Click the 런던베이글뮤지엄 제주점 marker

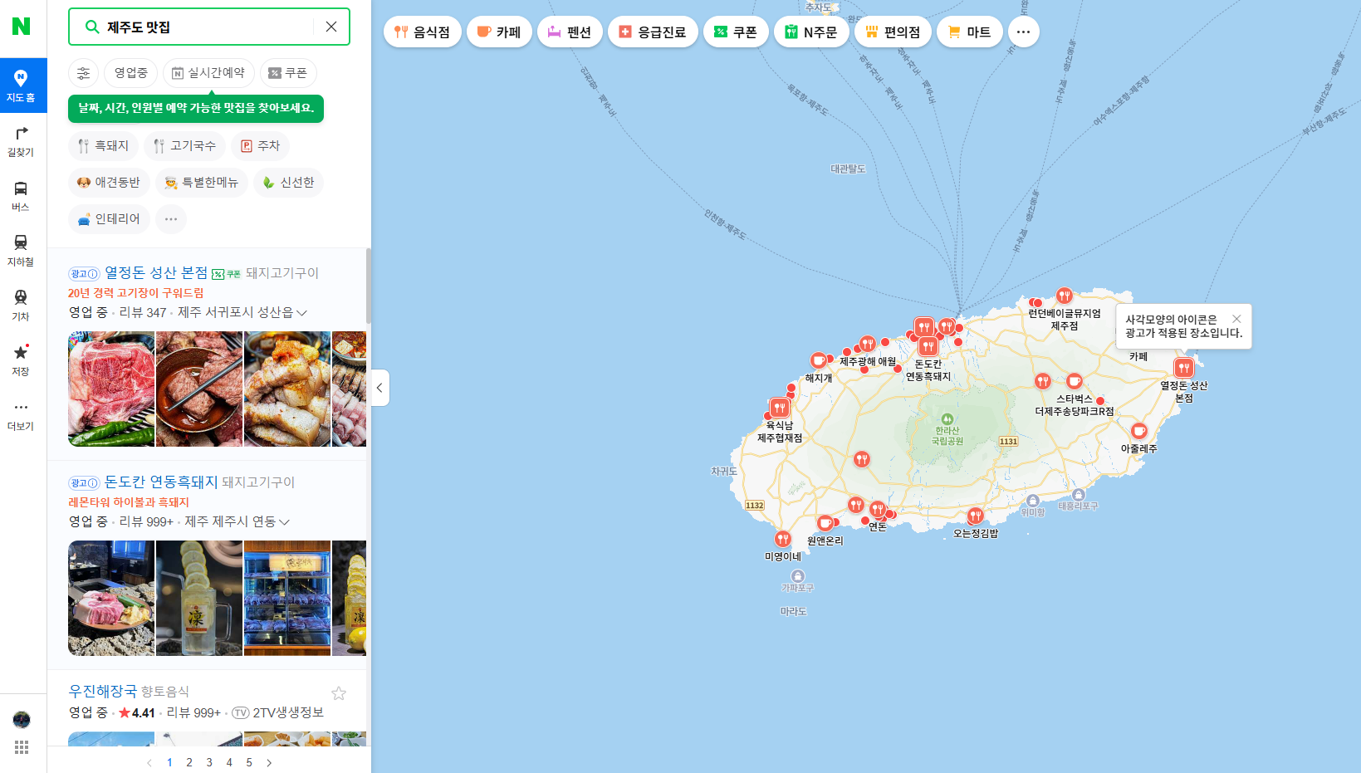[x=1065, y=296]
